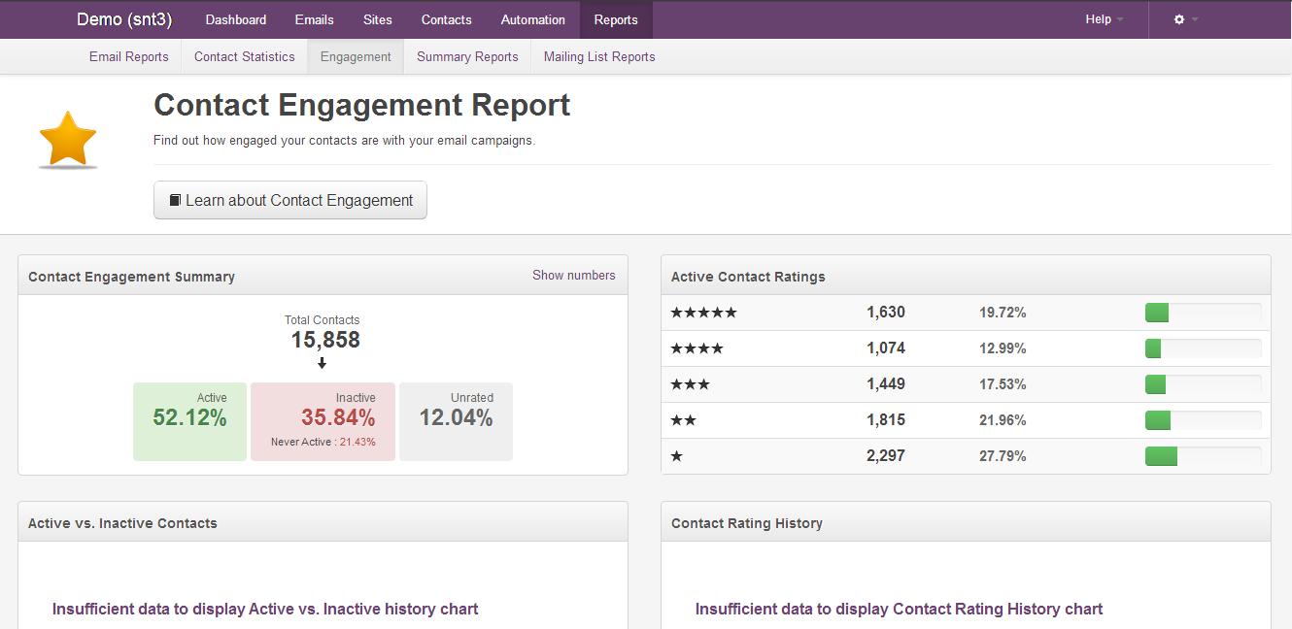The image size is (1292, 629).
Task: Click the four-star rating icon
Action: (697, 348)
